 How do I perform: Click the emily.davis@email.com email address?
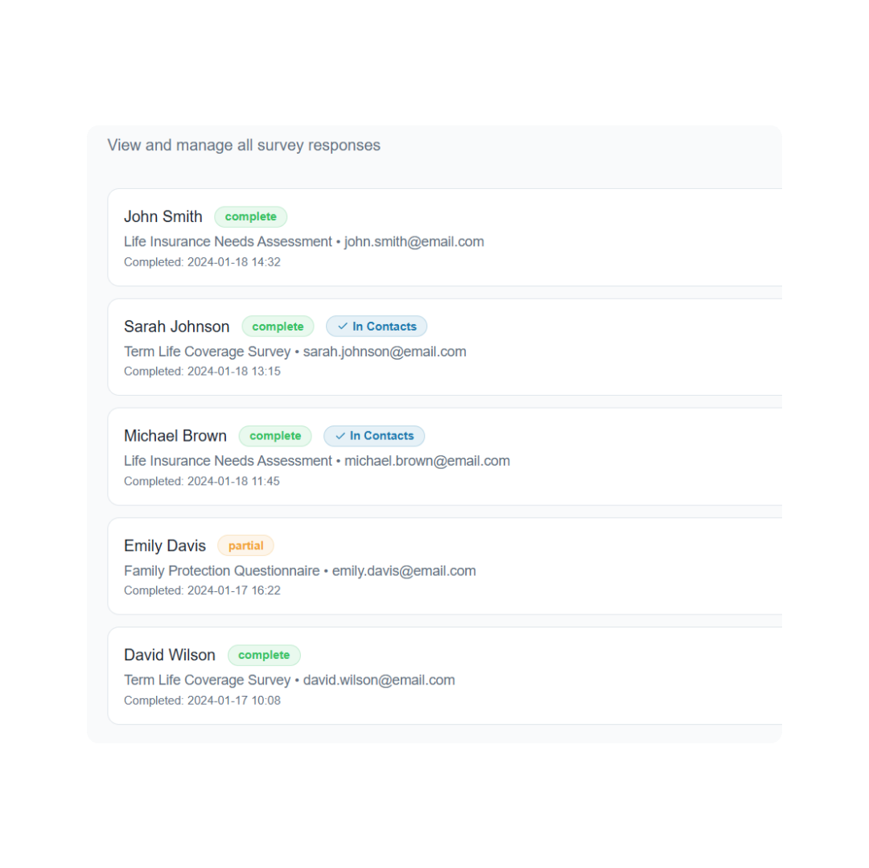(x=404, y=570)
